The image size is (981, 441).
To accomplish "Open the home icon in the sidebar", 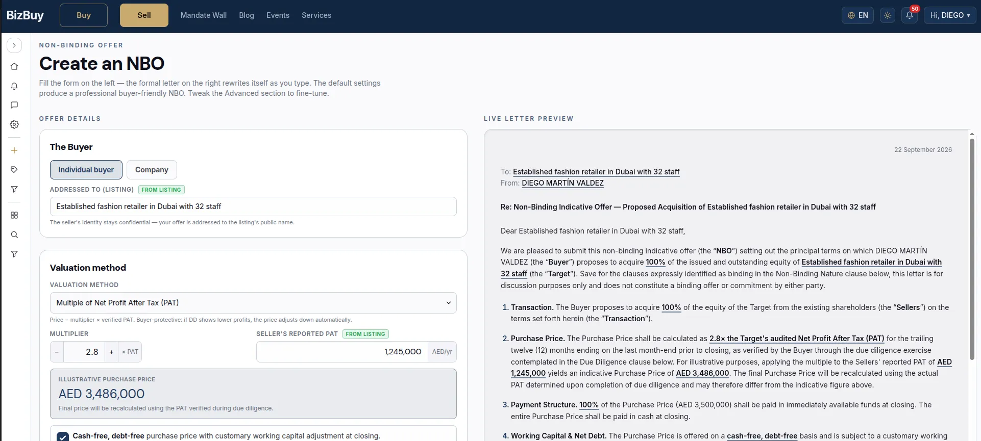I will click(x=14, y=66).
